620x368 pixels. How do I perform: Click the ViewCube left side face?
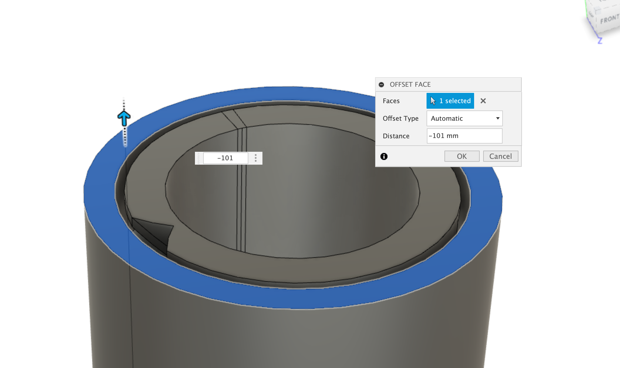(x=591, y=15)
